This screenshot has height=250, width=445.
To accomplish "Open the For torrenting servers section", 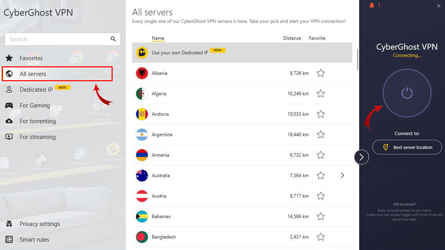I will 37,121.
